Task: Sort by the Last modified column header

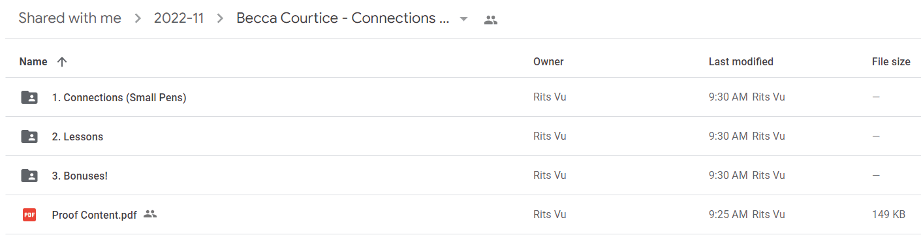Action: click(741, 62)
